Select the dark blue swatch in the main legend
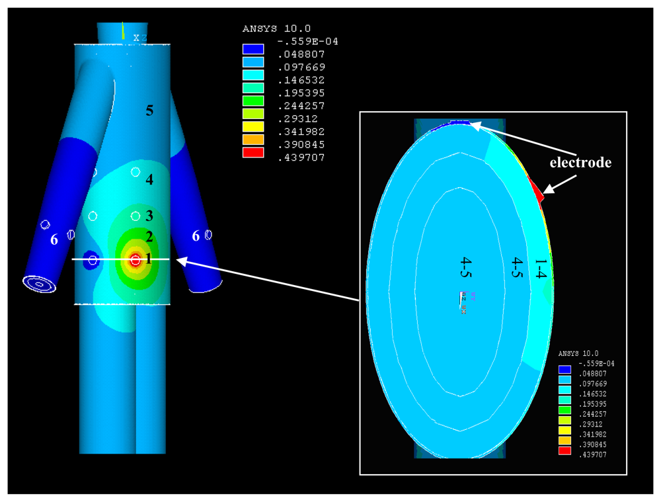 (x=253, y=49)
